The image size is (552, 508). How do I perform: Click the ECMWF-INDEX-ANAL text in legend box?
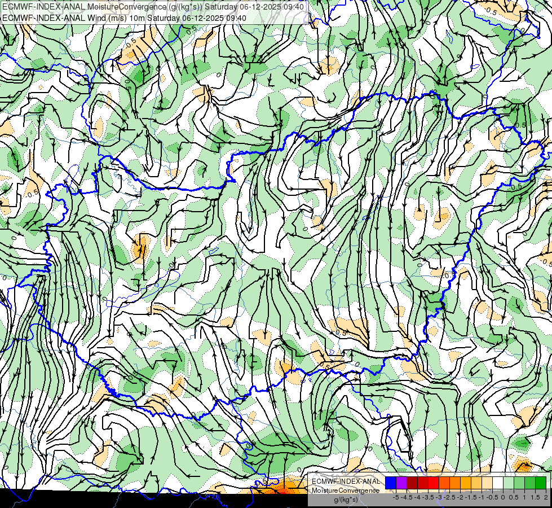point(346,481)
